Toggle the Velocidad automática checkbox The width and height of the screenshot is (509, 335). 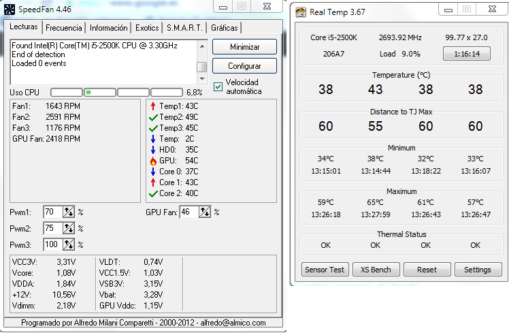pos(218,86)
